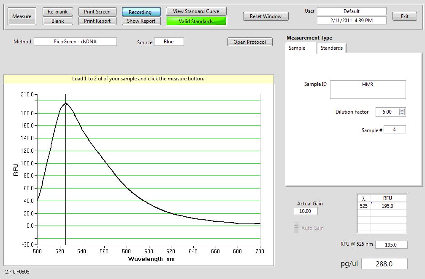Click the date and time field
Image resolution: width=425 pixels, height=279 pixels.
(x=352, y=20)
